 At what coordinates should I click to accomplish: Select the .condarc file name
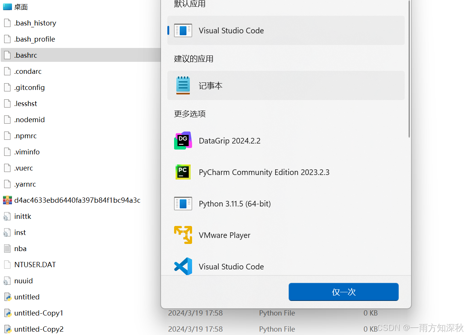[28, 71]
